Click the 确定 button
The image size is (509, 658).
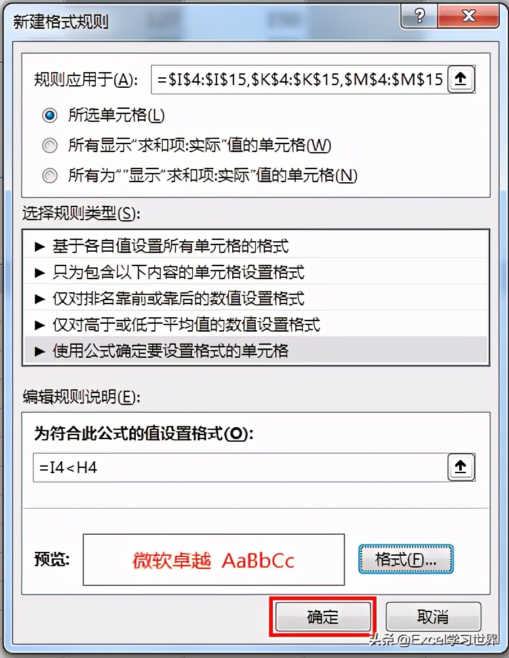(323, 617)
